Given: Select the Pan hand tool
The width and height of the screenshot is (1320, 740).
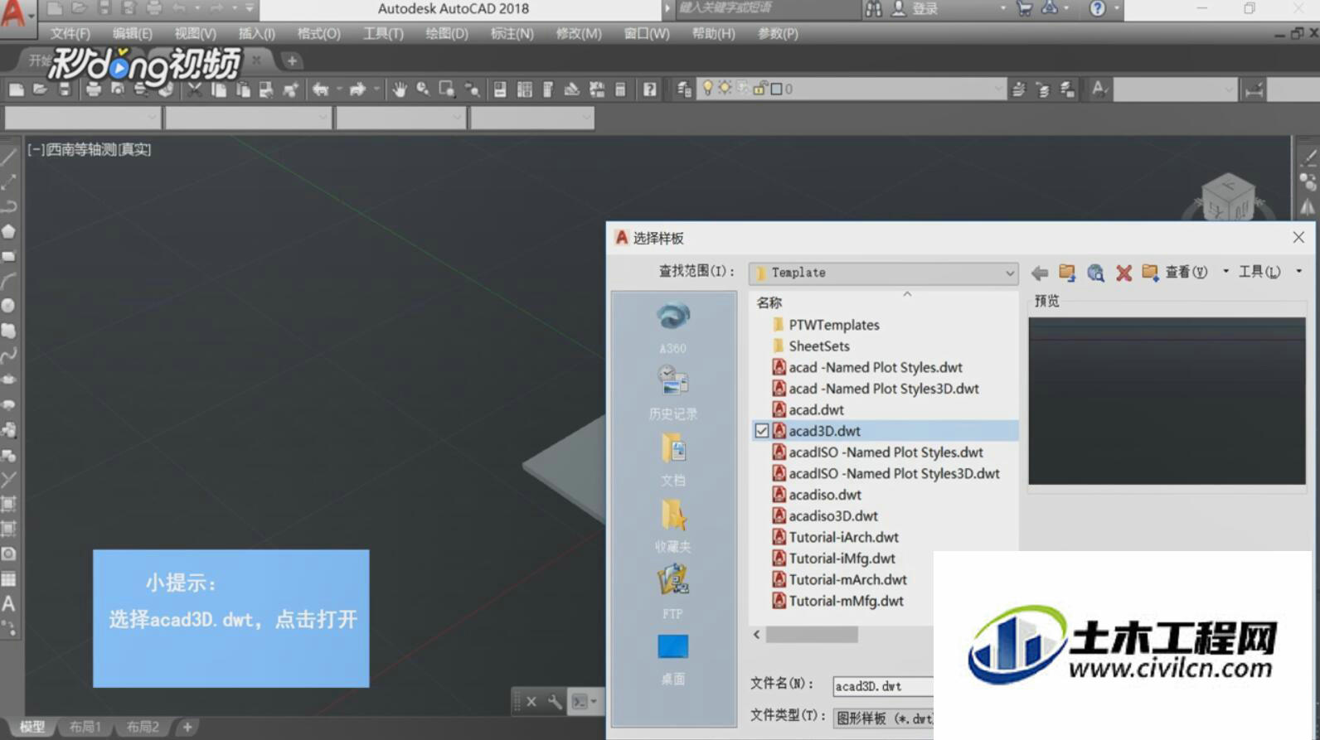Looking at the screenshot, I should (x=400, y=89).
